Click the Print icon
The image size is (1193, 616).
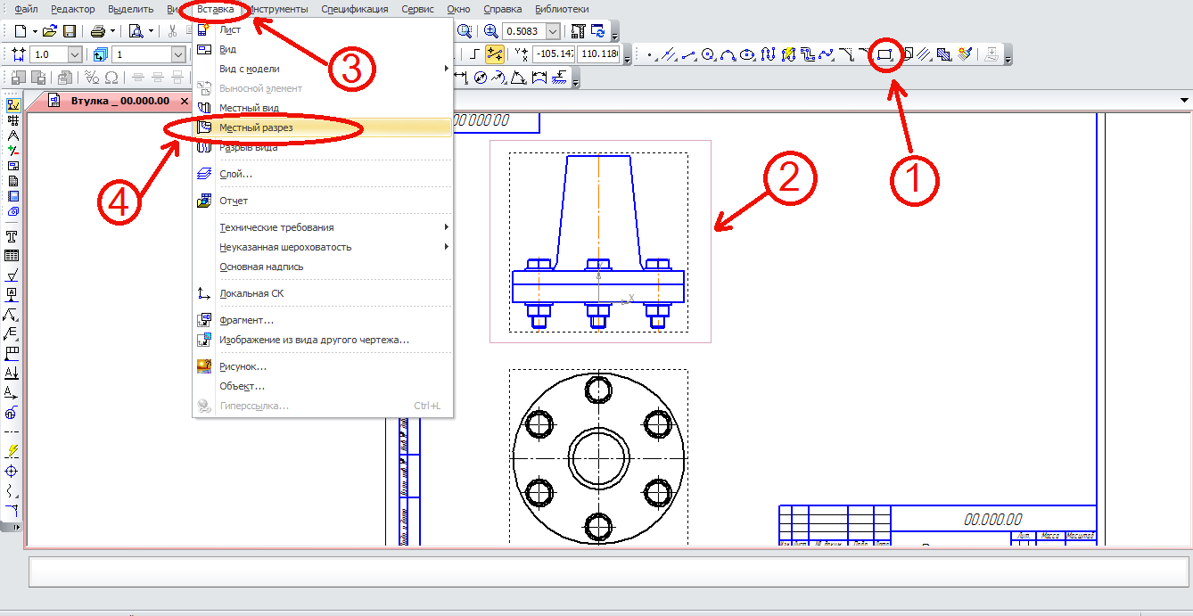click(x=98, y=31)
